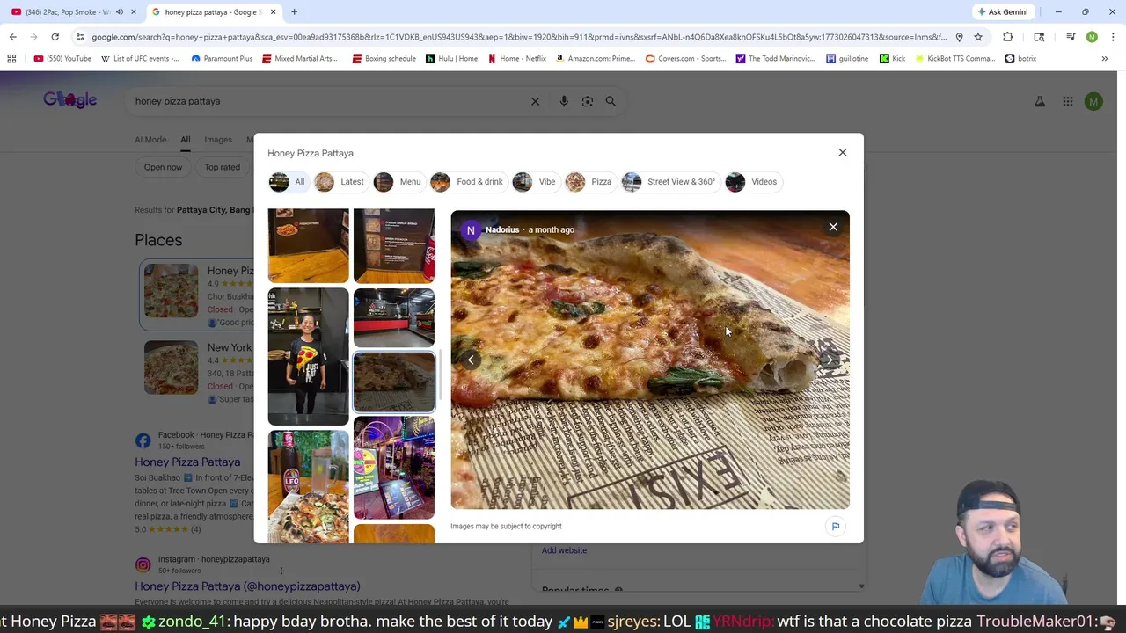This screenshot has height=633, width=1126.
Task: Open the Google apps grid
Action: pyautogui.click(x=1067, y=102)
